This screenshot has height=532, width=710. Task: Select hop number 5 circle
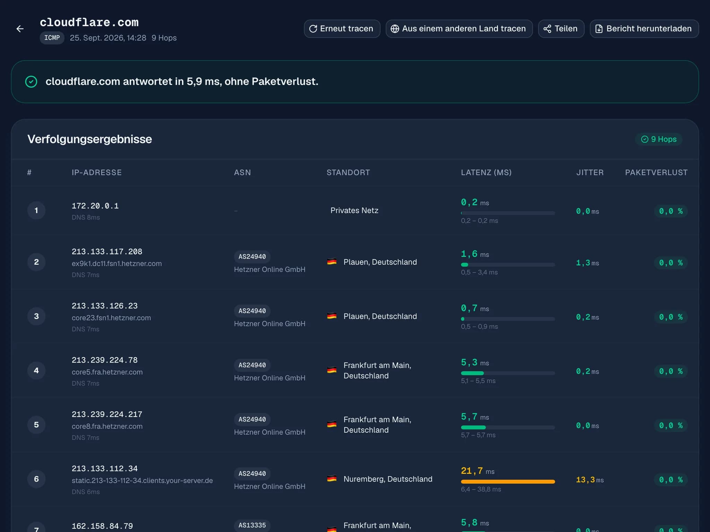click(36, 425)
